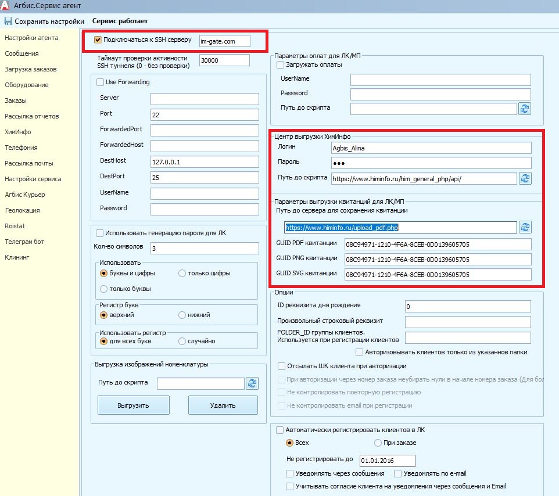Image resolution: width=559 pixels, height=496 pixels.
Task: Choose верхний letter case radio button
Action: pos(104,315)
